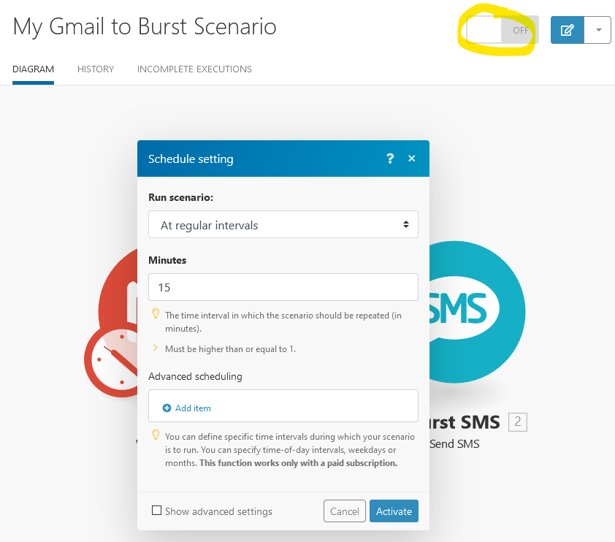Viewport: 615px width, 542px height.
Task: Click the plus icon next to Add item
Action: tap(167, 408)
